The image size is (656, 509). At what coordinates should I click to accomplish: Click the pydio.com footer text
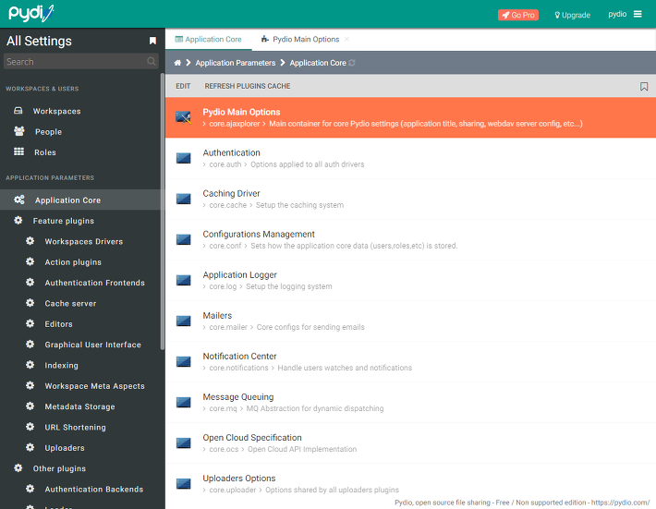522,503
